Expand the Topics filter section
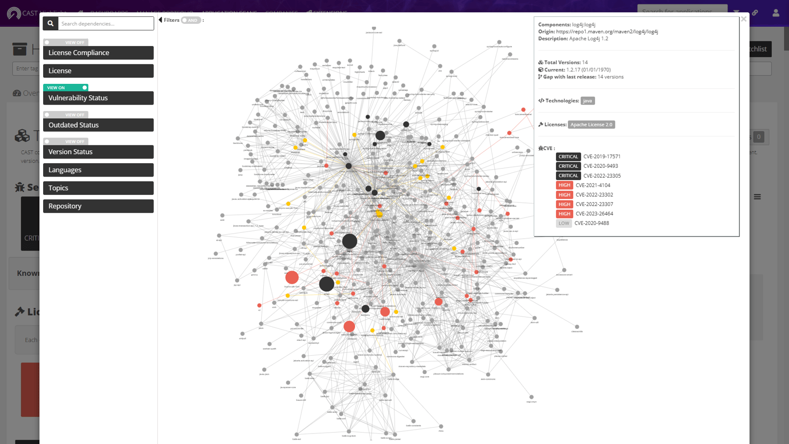Viewport: 789px width, 444px height. [98, 188]
